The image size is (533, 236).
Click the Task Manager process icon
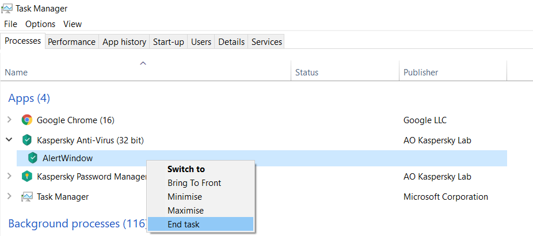click(x=26, y=197)
